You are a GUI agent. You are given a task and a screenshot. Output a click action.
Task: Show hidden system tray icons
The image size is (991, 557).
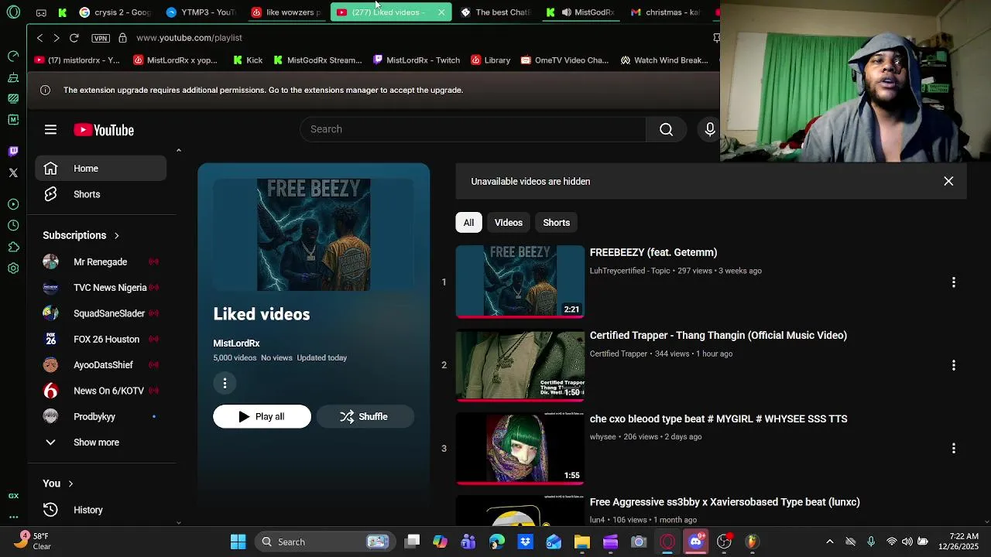click(x=829, y=542)
